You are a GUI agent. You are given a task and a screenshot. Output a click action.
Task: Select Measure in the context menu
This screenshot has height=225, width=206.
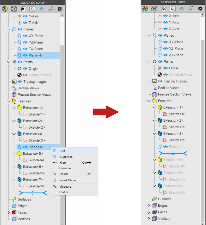74,187
